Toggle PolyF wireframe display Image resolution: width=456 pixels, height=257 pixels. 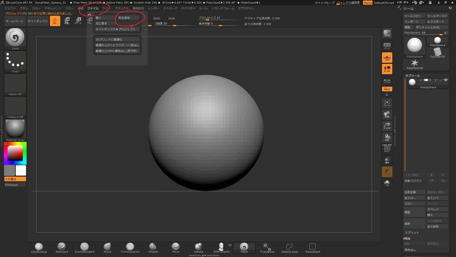click(x=387, y=149)
